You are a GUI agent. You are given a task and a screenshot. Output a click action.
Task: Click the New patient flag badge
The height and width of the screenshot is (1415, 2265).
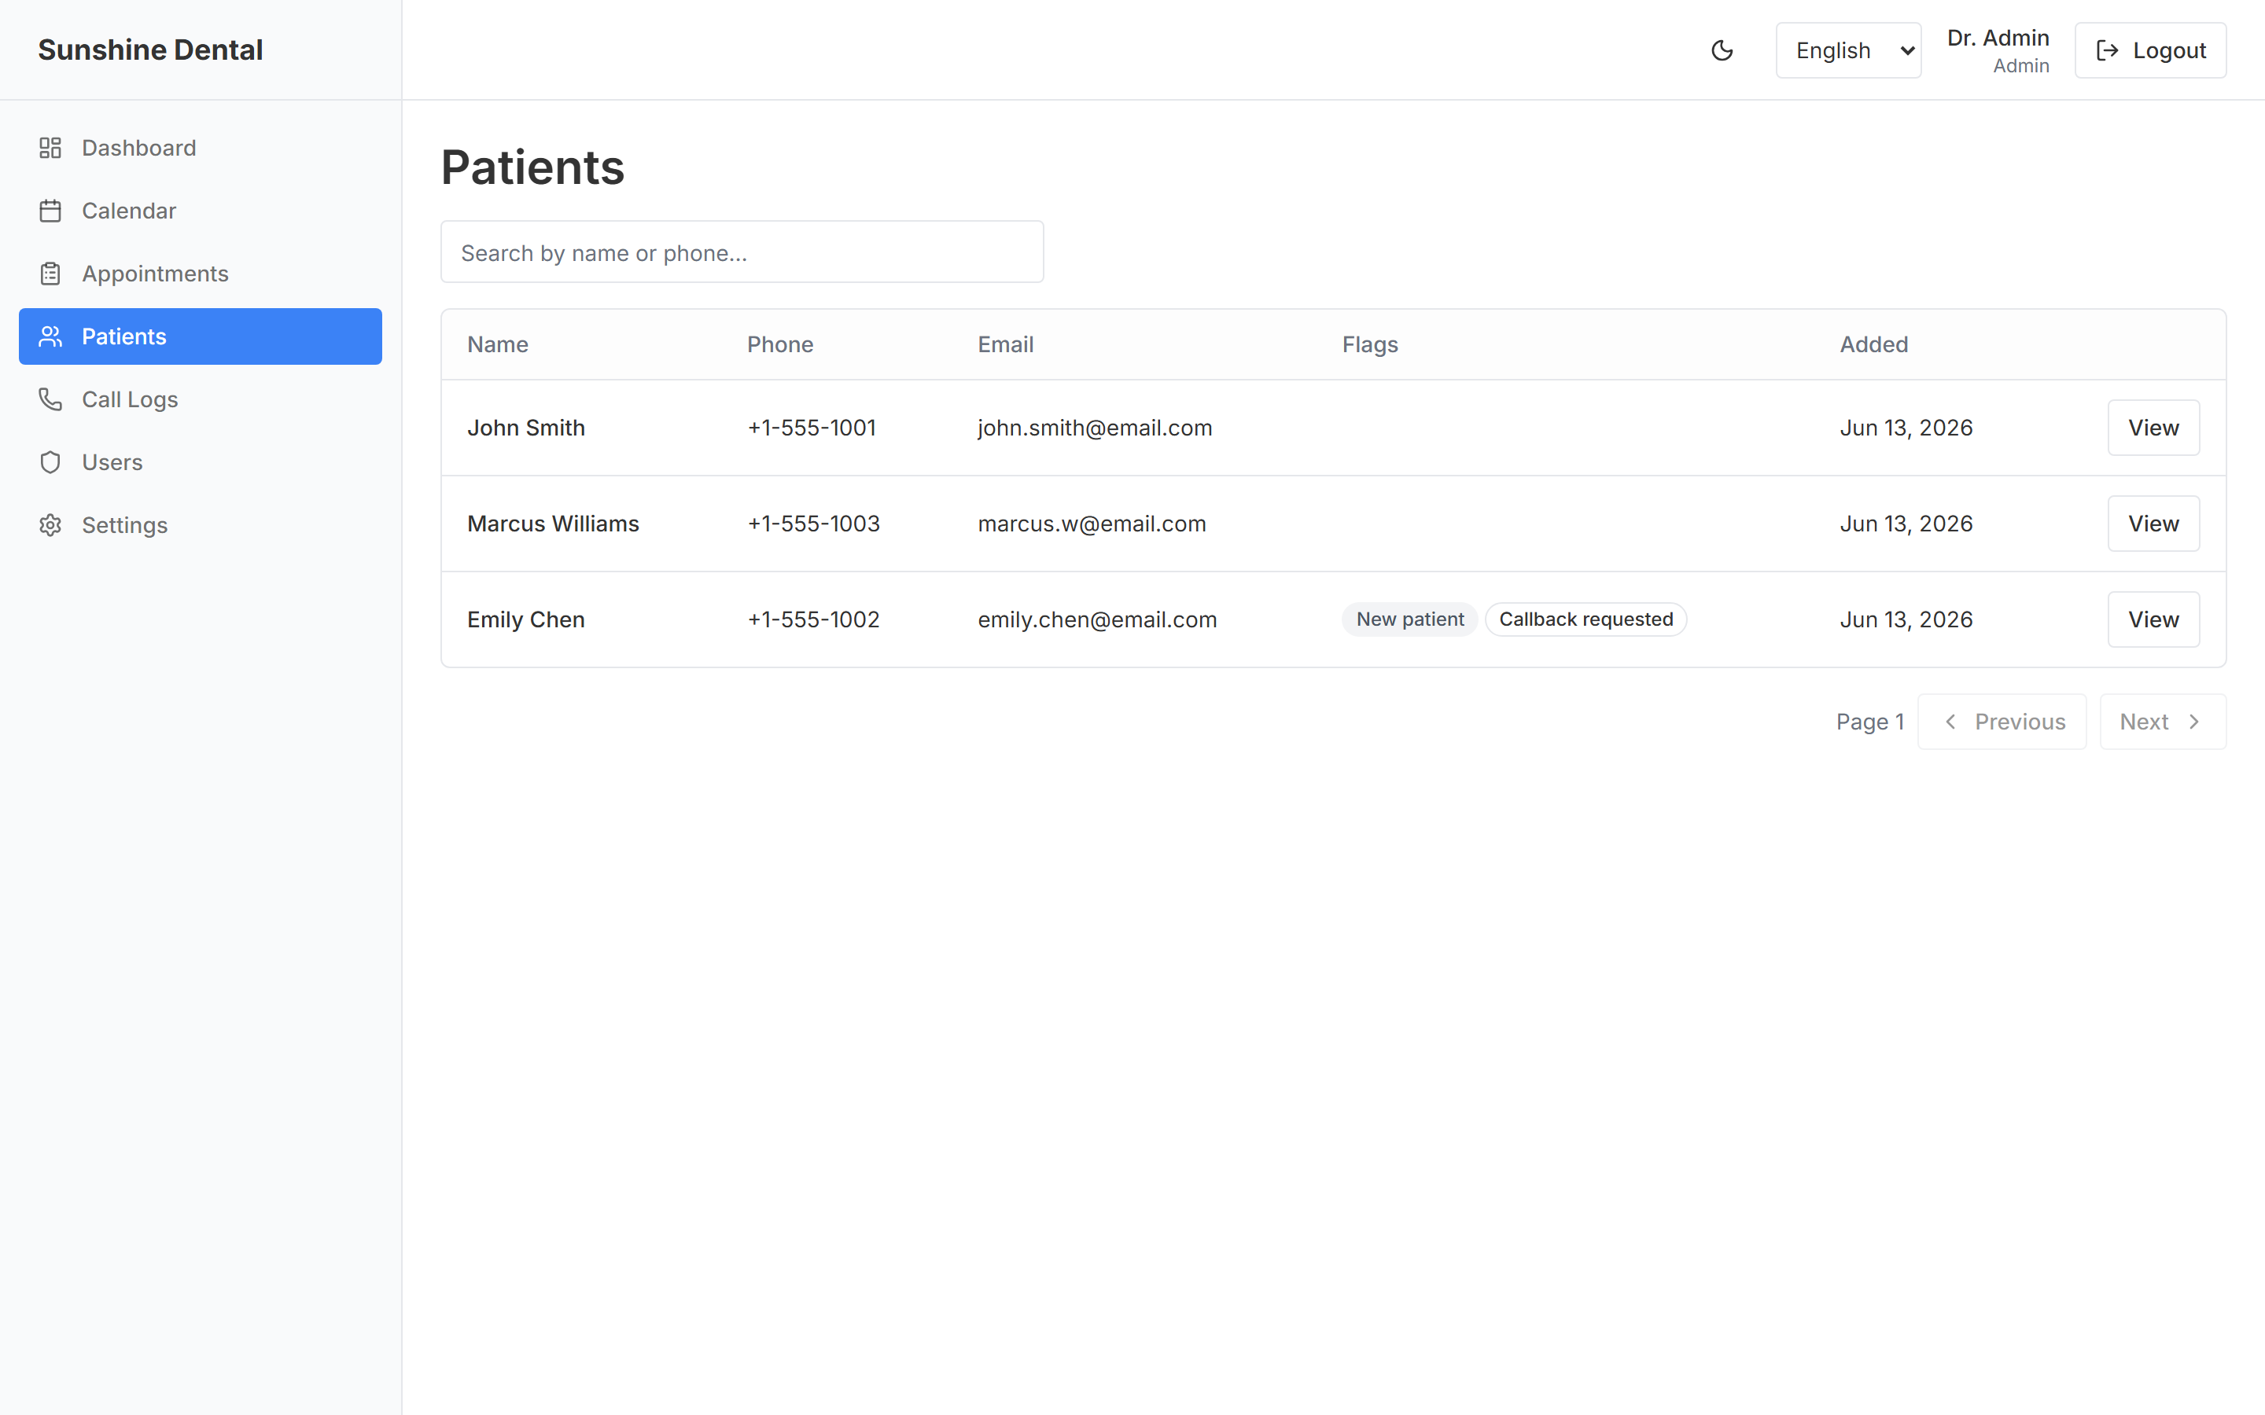(x=1410, y=619)
